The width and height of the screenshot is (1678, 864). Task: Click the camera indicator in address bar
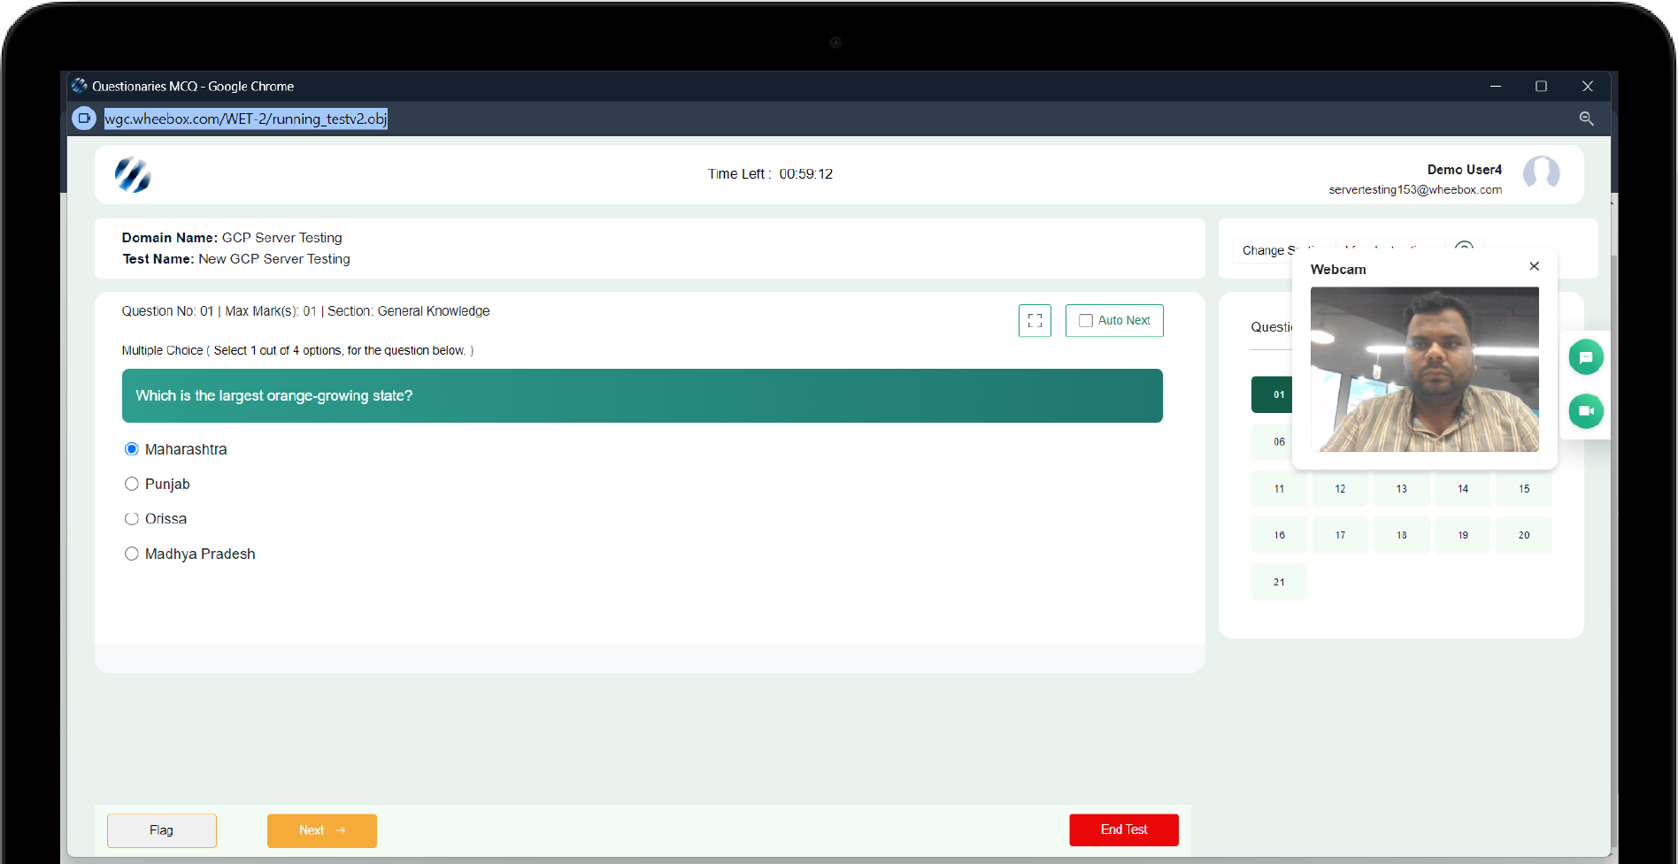pyautogui.click(x=84, y=119)
